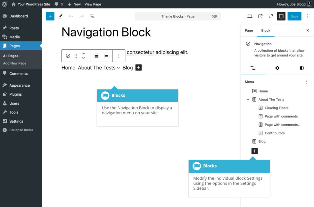This screenshot has height=207, width=314.
Task: Open Menu options three-dot button
Action: point(307,82)
